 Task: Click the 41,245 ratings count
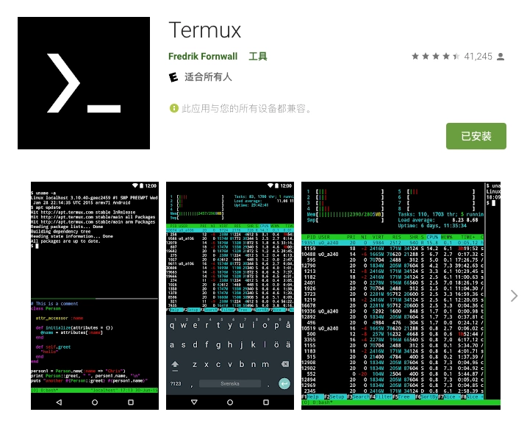pyautogui.click(x=478, y=56)
